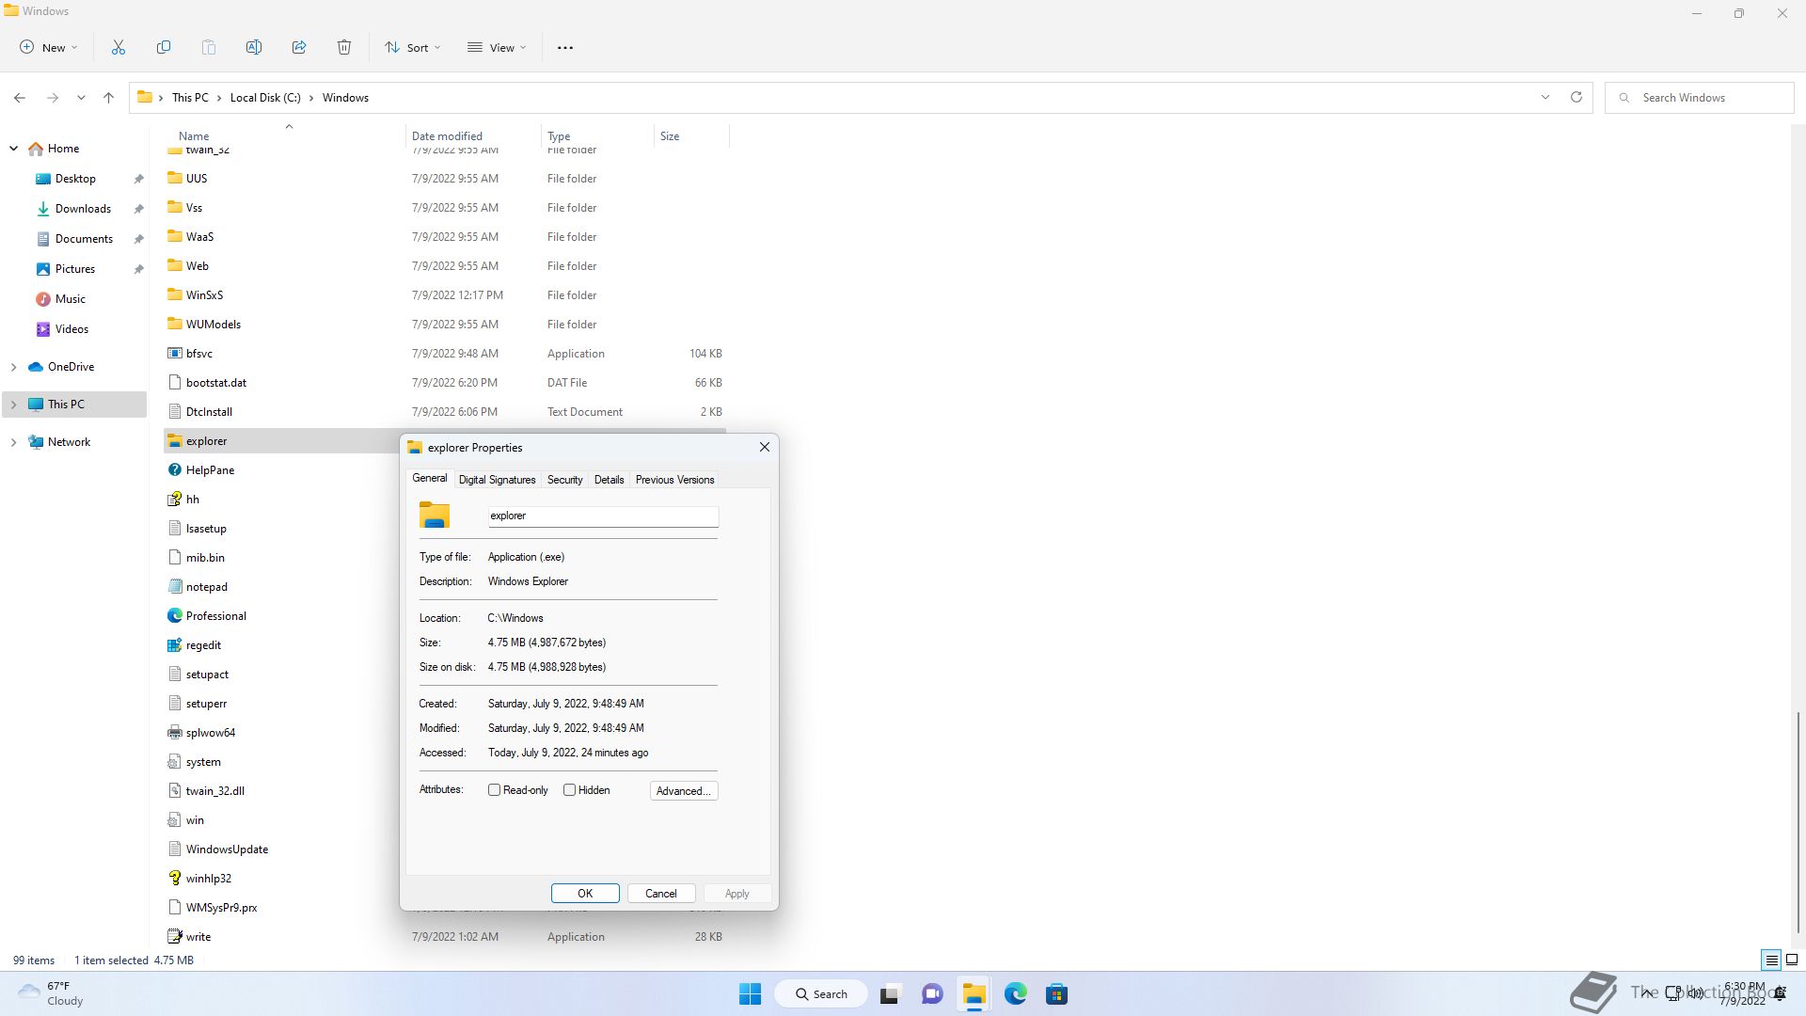
Task: Switch to the Details tab
Action: [609, 480]
